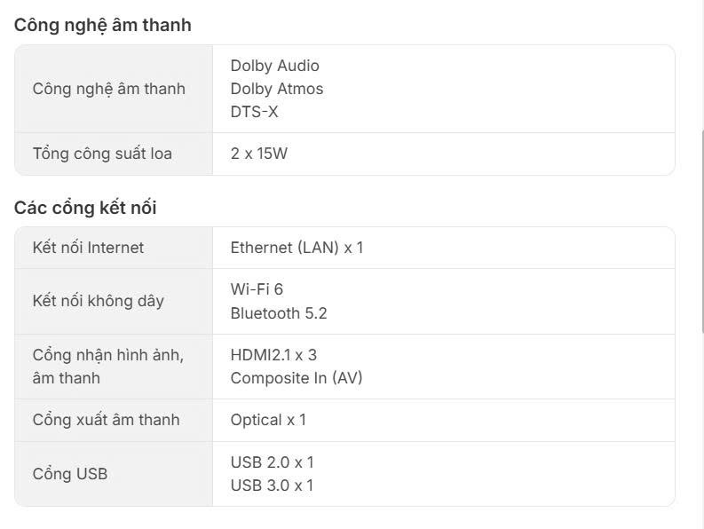
Task: Click the "Công nghệ âm thanh" row label
Action: [x=109, y=89]
